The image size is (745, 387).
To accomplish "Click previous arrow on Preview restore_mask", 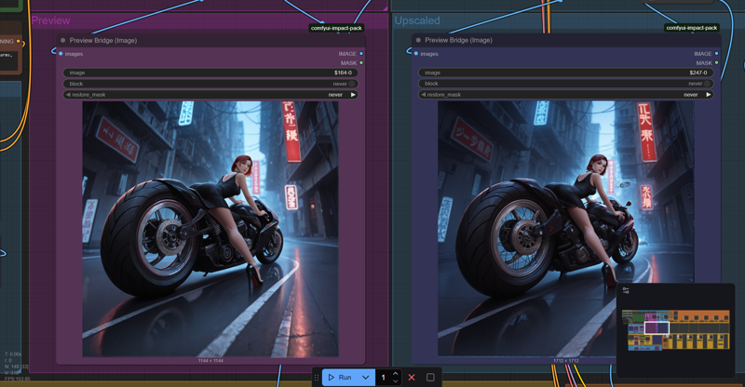I will click(x=68, y=95).
